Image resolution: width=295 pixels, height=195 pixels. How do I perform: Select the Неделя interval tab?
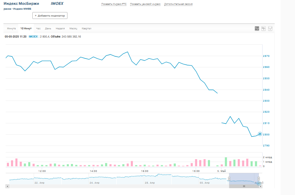click(60, 28)
